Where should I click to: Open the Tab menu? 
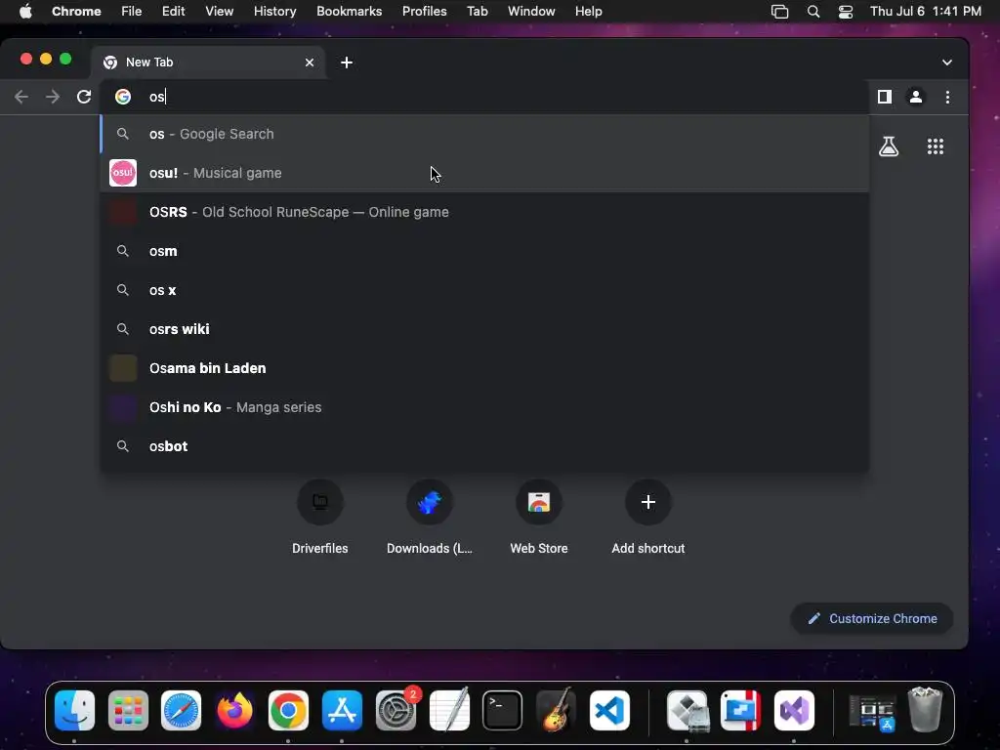pyautogui.click(x=477, y=12)
